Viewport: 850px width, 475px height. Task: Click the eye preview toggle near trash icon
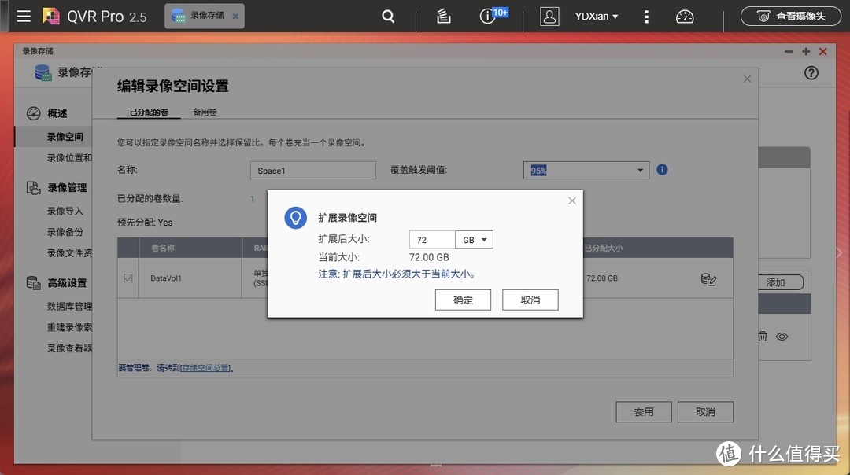coord(782,336)
